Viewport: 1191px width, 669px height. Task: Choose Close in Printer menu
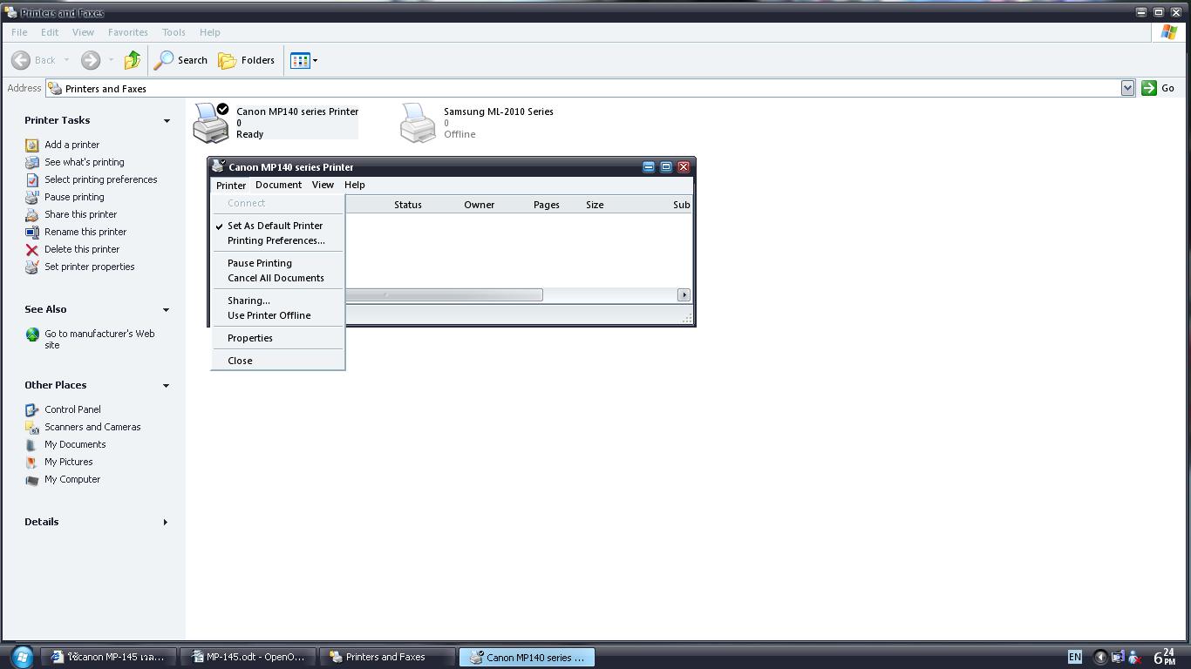tap(240, 361)
